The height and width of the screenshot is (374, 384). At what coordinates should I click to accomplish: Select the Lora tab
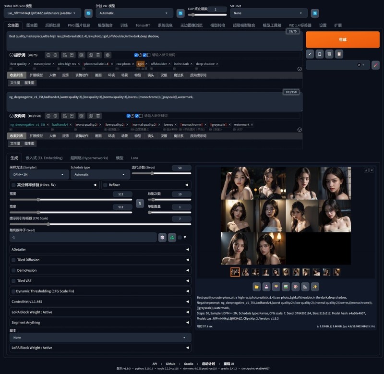(x=134, y=157)
